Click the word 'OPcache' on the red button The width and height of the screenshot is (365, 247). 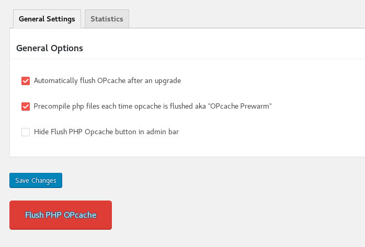coord(79,215)
